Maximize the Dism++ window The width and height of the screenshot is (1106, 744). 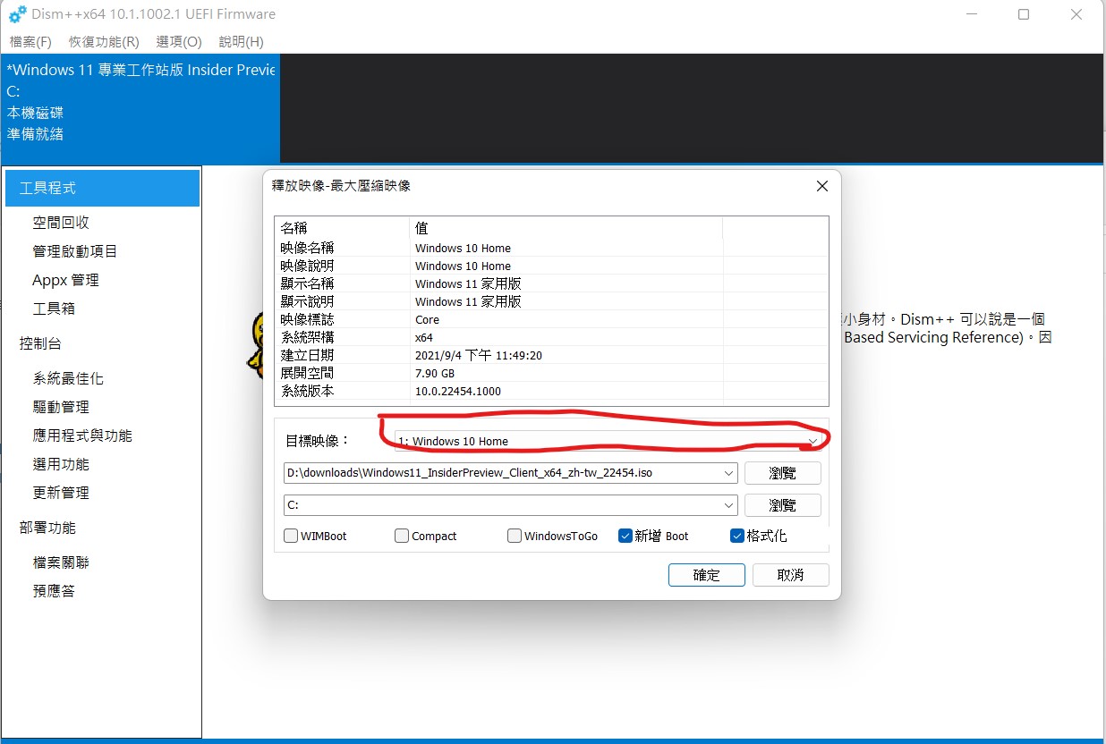[x=1024, y=14]
